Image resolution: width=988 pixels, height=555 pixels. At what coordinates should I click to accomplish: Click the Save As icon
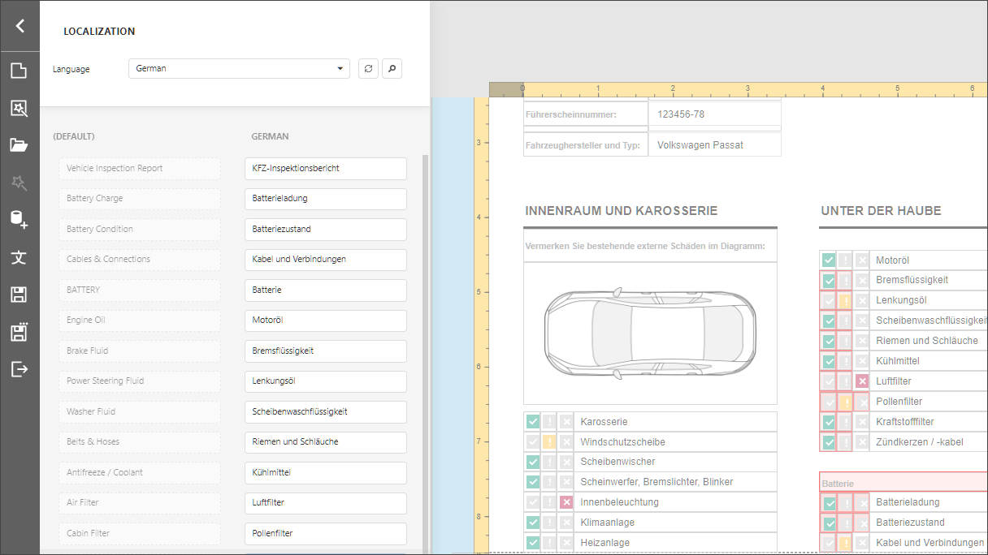(19, 332)
